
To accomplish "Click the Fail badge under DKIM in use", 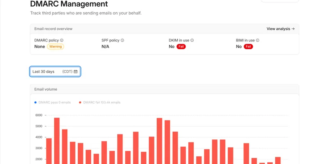I will 181,46.
